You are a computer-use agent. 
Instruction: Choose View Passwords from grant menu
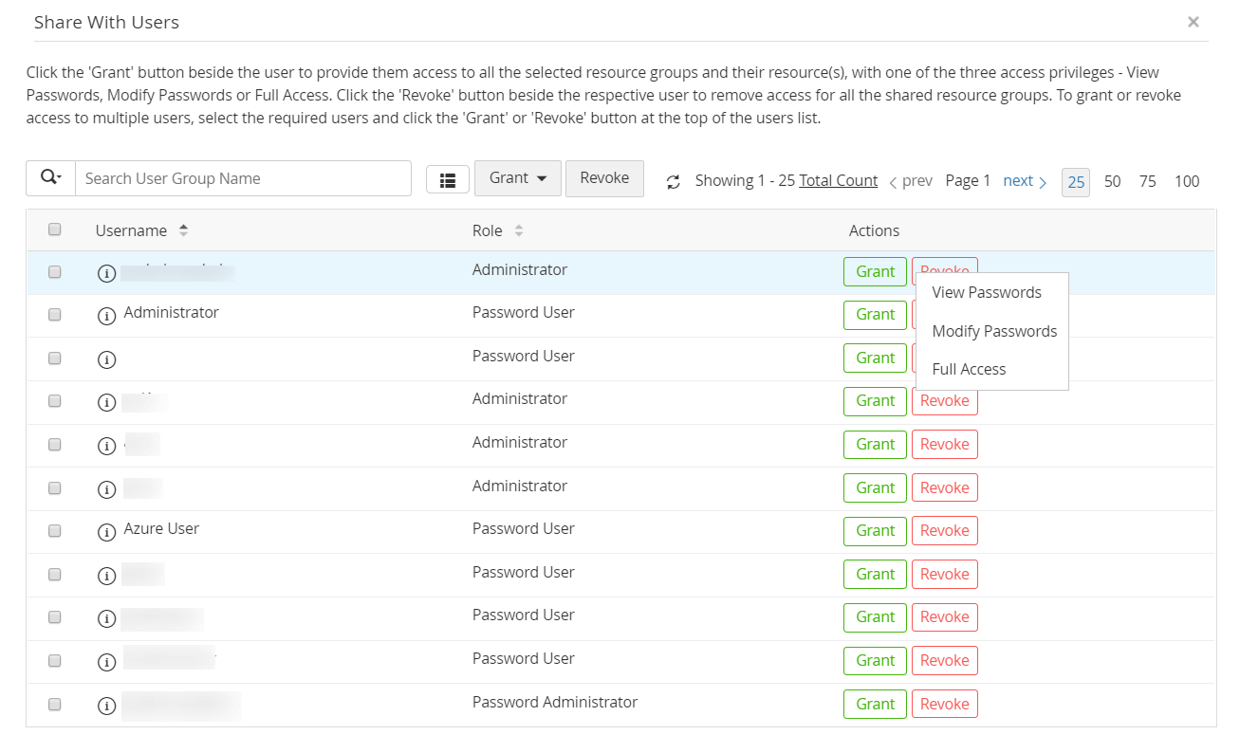pos(987,293)
